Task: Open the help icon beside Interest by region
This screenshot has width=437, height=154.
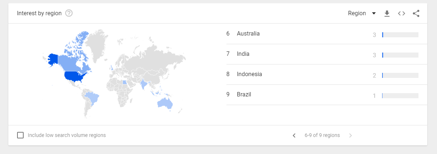Action: click(69, 13)
